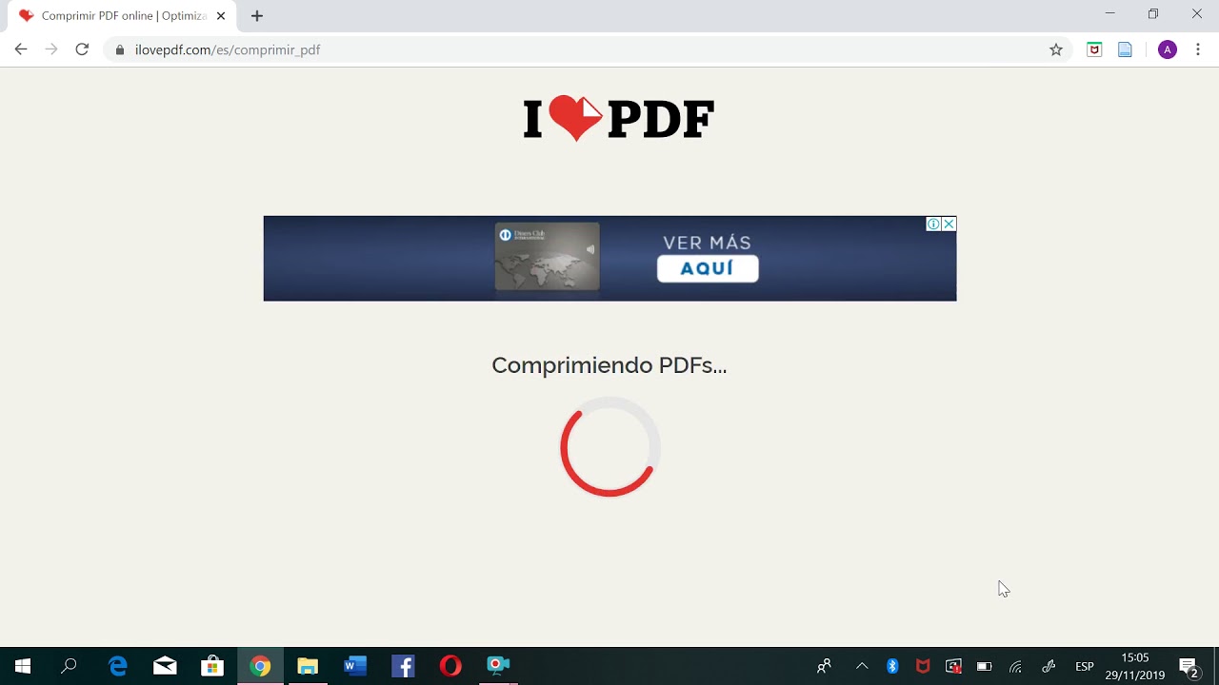1219x685 pixels.
Task: Check the battery status icon
Action: coord(984,666)
